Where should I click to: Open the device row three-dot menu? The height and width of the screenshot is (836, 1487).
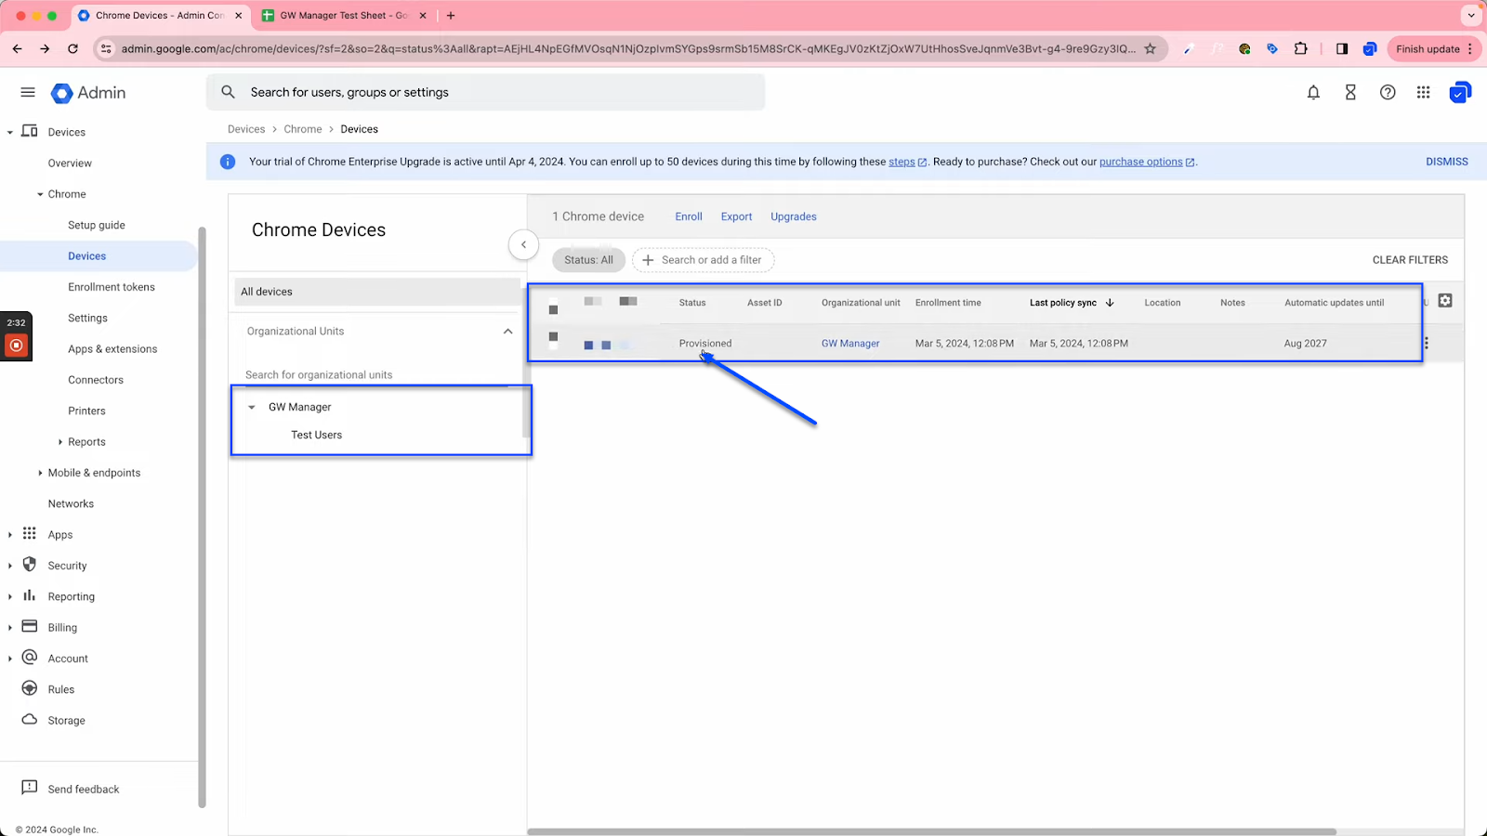[x=1426, y=343]
